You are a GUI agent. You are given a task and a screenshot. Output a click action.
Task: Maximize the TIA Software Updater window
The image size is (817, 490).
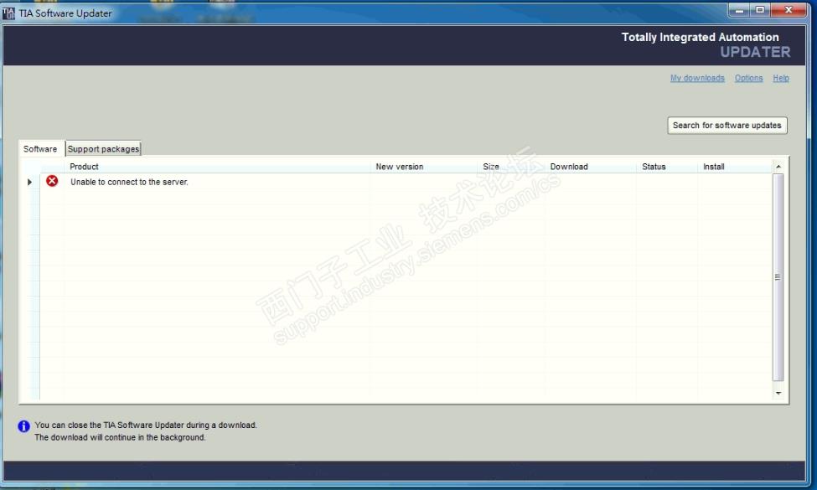(x=760, y=10)
